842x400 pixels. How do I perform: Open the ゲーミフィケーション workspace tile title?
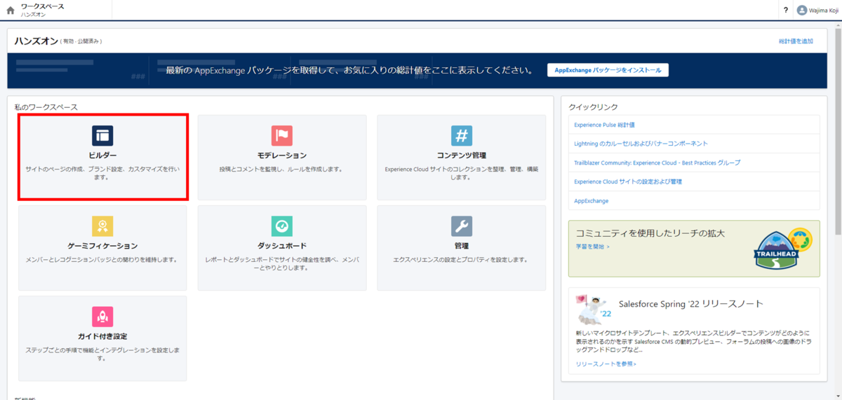click(102, 246)
